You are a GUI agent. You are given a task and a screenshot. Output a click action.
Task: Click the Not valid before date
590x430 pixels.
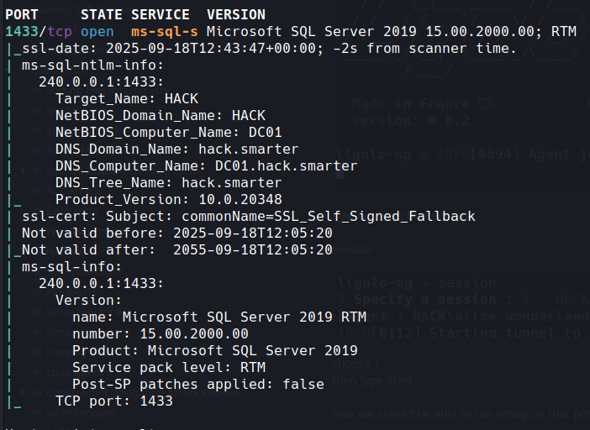[x=252, y=233]
